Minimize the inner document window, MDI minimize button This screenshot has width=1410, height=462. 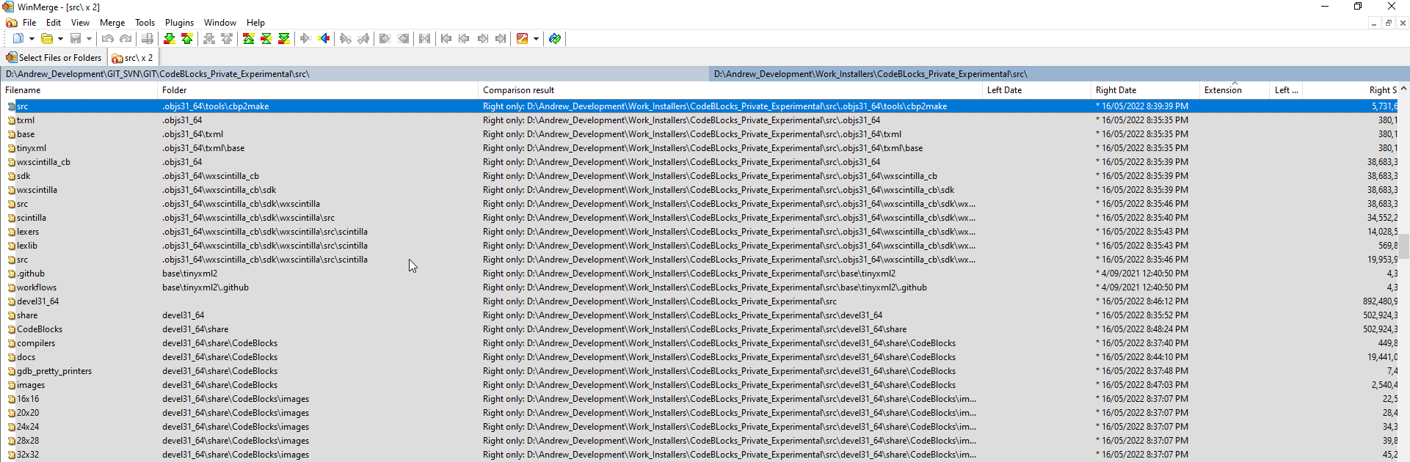coord(1373,23)
